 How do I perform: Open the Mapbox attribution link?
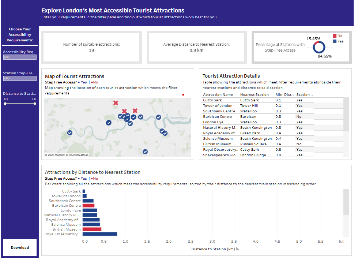54,155
